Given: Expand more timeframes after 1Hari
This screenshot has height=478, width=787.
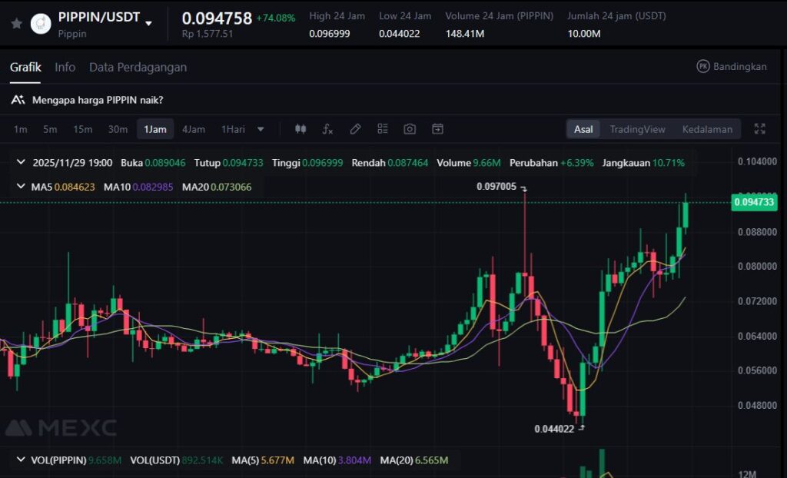Looking at the screenshot, I should (x=261, y=129).
